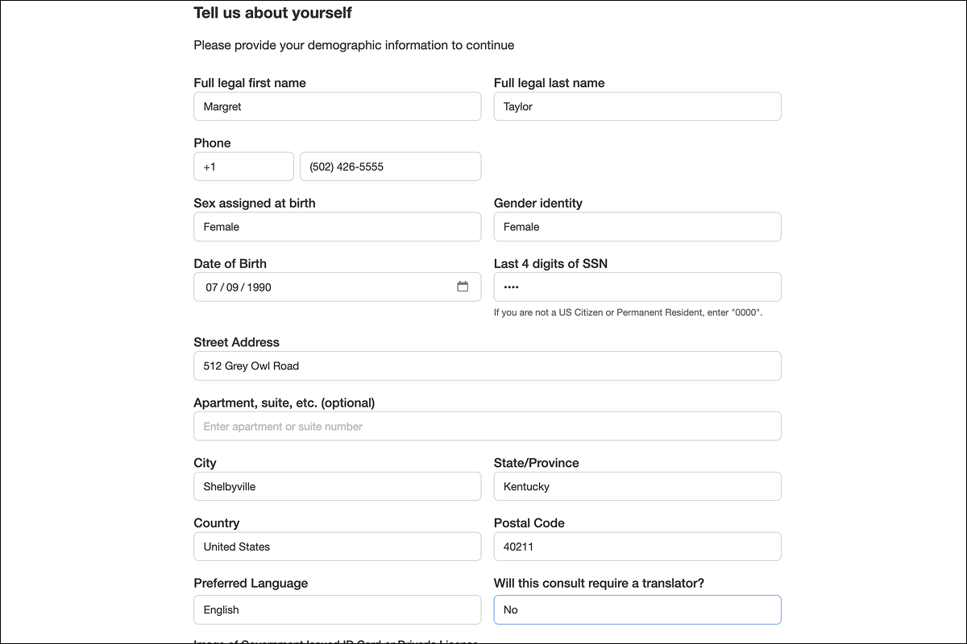Click the Last 4 digits of SSN field
Image resolution: width=967 pixels, height=644 pixels.
637,287
